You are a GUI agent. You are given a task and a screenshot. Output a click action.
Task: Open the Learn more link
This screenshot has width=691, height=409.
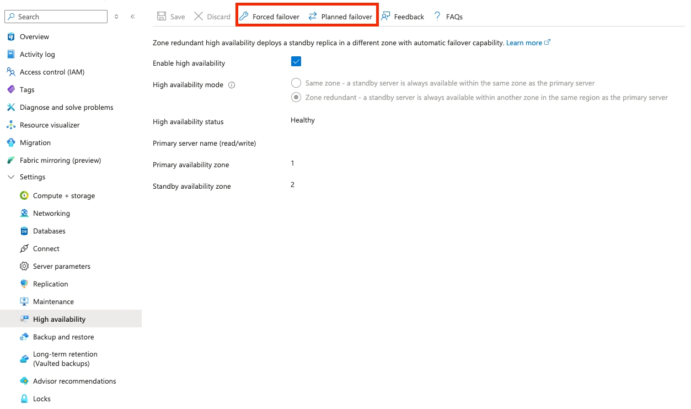[524, 42]
